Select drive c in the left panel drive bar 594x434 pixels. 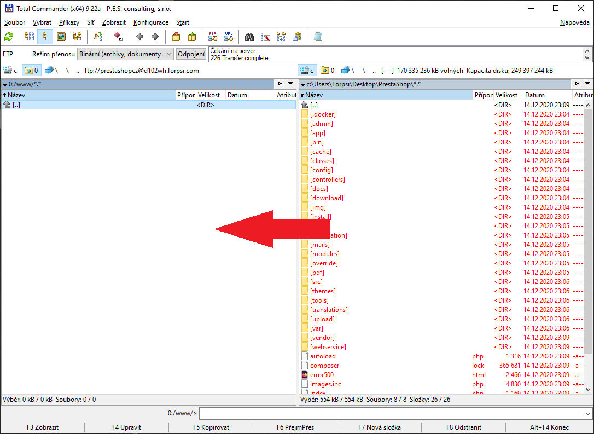point(10,71)
